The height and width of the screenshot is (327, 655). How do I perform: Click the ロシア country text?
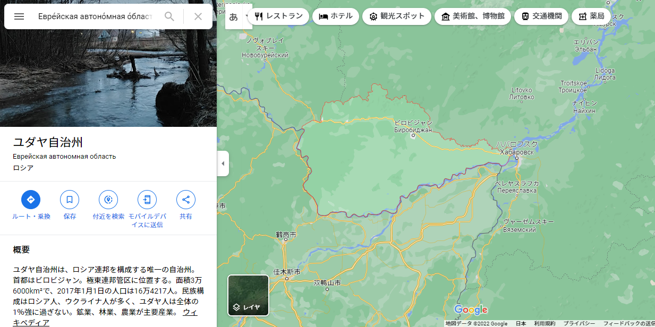click(23, 168)
